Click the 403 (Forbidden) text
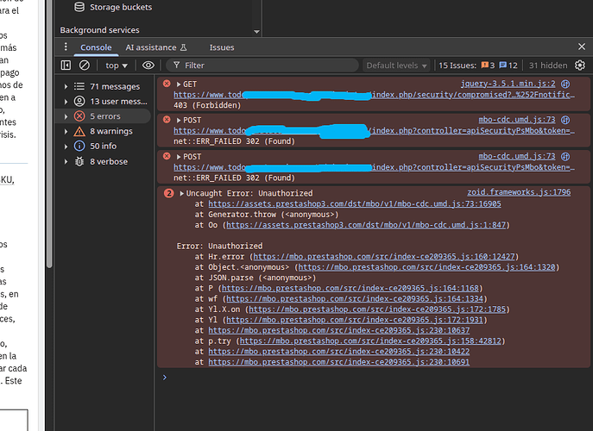Viewport: 593px width, 431px height. coord(207,105)
